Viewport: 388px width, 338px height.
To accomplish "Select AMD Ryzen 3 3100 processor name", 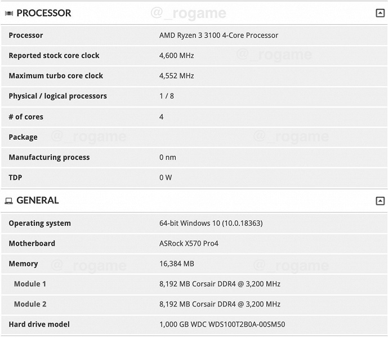I will 218,35.
